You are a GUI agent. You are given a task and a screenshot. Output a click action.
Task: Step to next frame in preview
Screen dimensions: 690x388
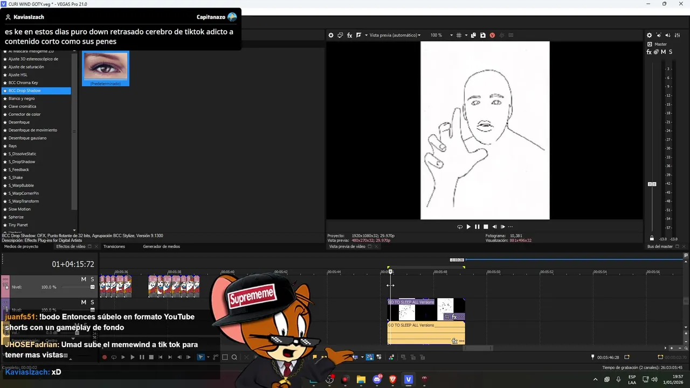(503, 227)
